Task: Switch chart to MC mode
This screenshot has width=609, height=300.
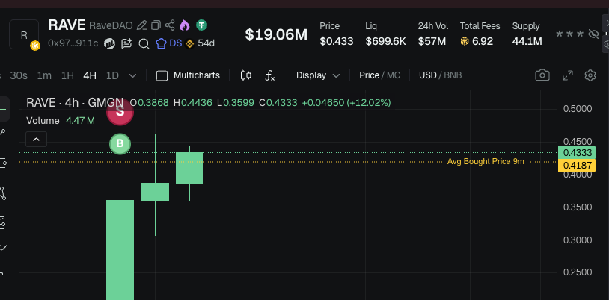Action: [x=394, y=75]
